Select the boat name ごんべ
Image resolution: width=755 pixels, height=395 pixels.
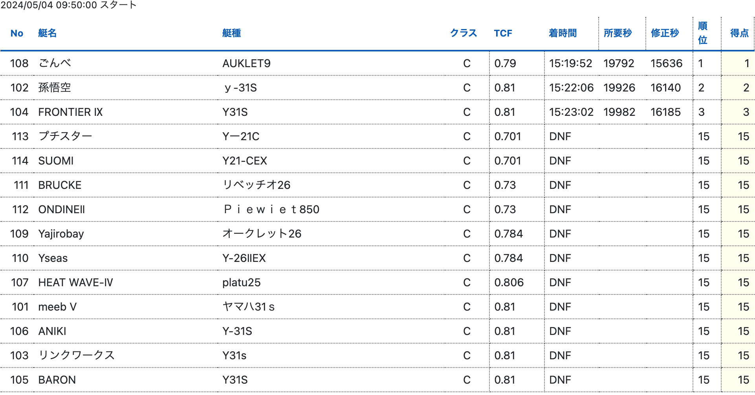pyautogui.click(x=55, y=63)
